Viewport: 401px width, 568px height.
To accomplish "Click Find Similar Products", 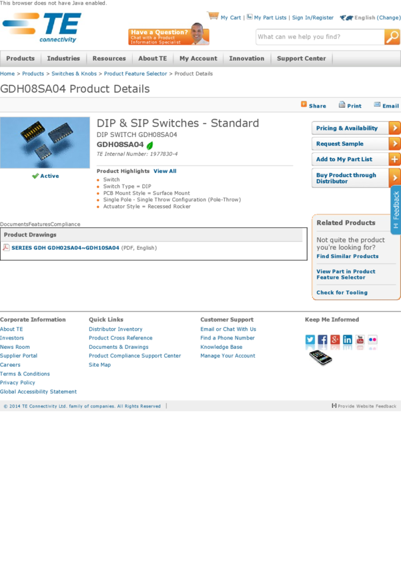I will tap(348, 256).
